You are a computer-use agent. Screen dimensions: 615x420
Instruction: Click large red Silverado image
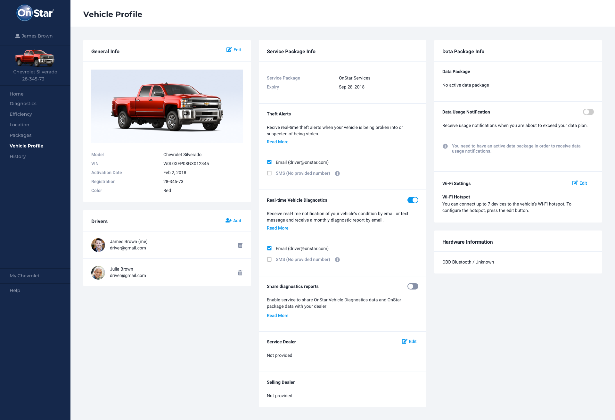point(167,106)
